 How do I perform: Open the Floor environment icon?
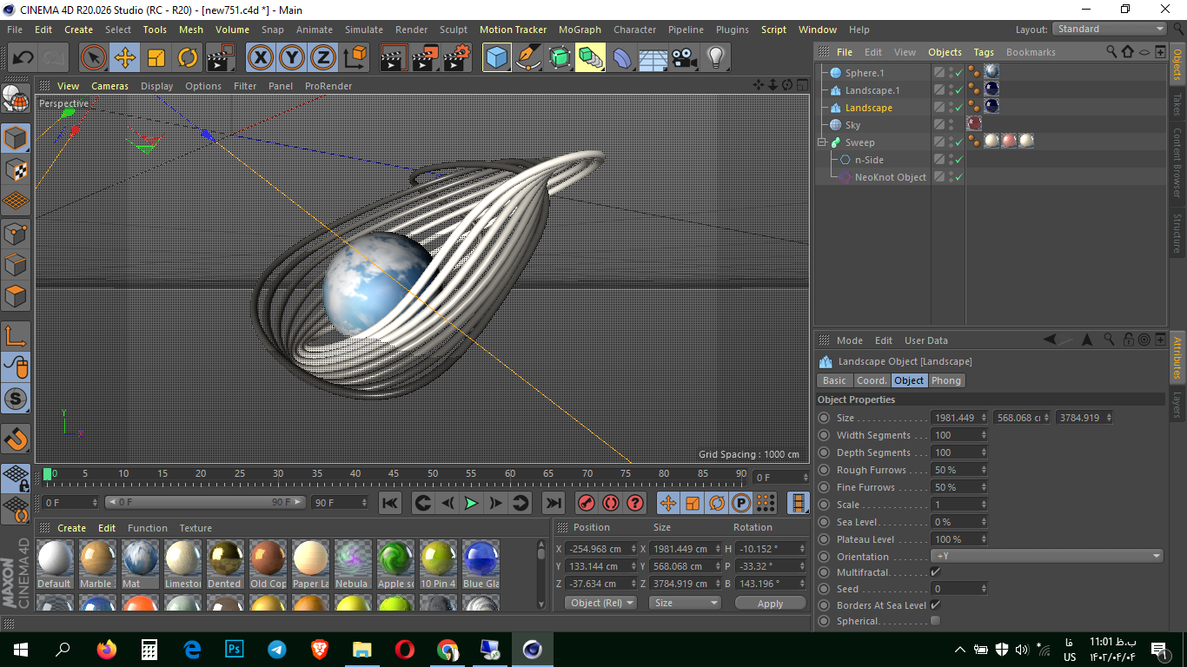[x=653, y=58]
